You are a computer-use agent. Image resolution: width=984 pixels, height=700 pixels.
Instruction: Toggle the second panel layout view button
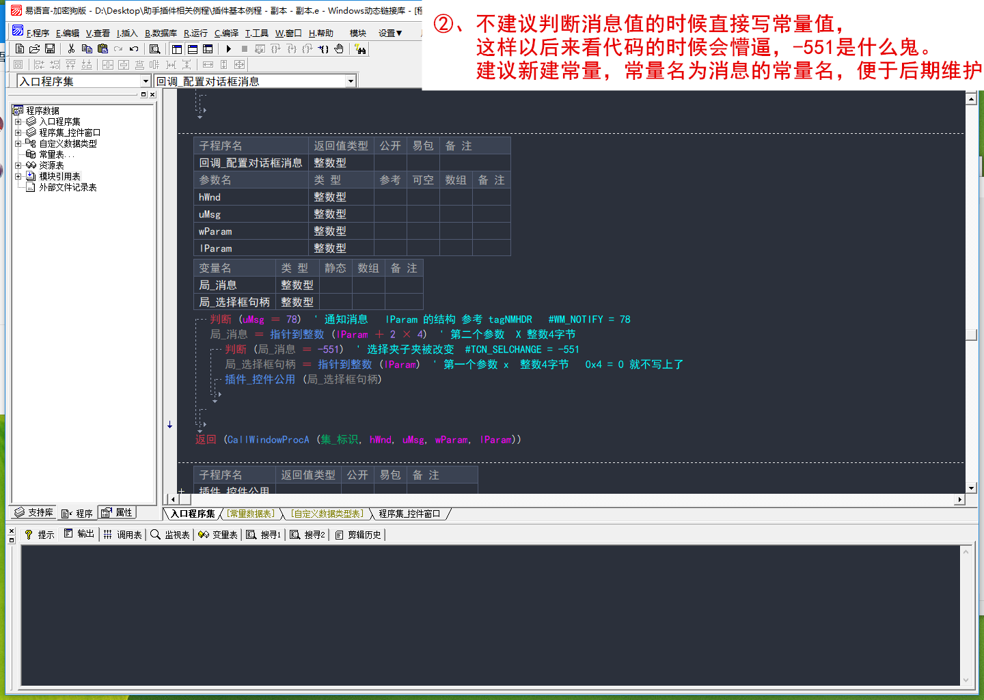[193, 49]
